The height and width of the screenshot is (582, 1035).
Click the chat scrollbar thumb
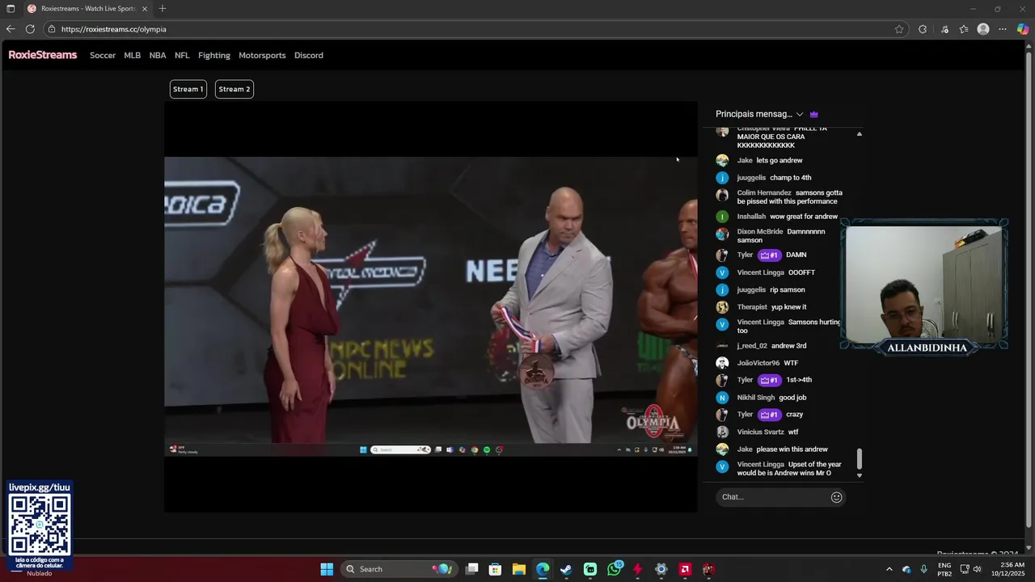click(x=860, y=459)
